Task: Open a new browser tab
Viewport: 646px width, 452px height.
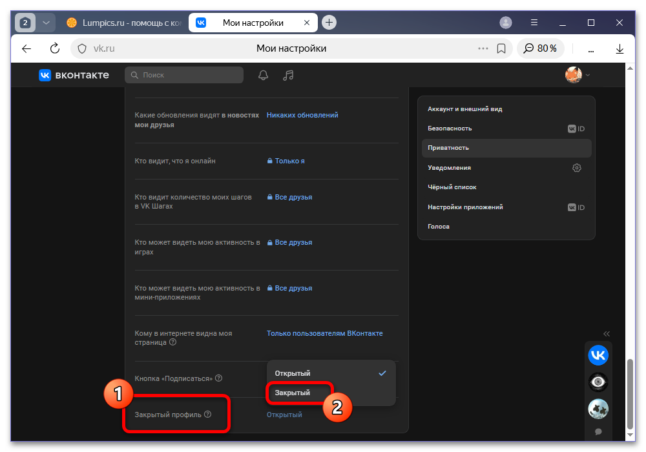Action: click(x=329, y=22)
